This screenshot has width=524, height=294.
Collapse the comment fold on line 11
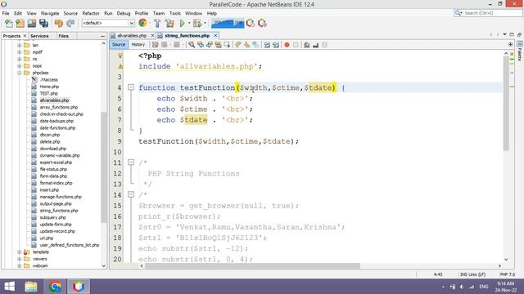click(131, 163)
